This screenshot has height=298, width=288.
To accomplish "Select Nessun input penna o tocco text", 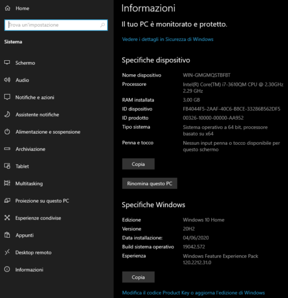I will point(231,146).
